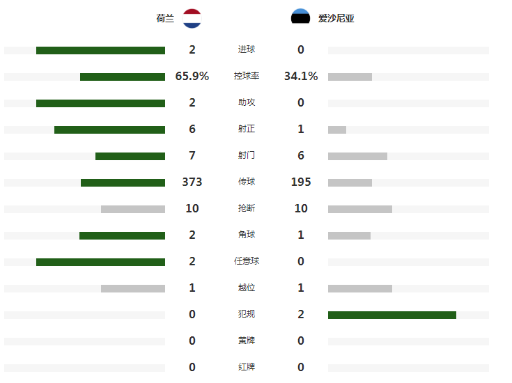Click the 进球 stat label
The height and width of the screenshot is (383, 512).
point(247,49)
